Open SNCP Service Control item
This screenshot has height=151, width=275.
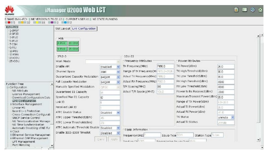click(26, 118)
